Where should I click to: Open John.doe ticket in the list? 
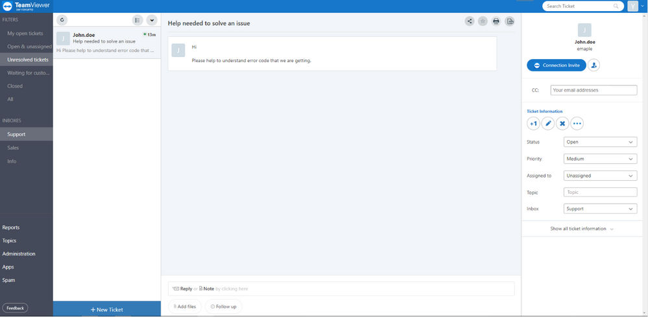[107, 43]
